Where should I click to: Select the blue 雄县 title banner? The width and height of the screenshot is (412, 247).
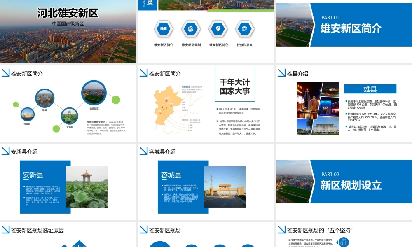(x=370, y=89)
